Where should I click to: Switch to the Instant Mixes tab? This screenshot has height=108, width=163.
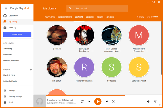[x=65, y=17]
